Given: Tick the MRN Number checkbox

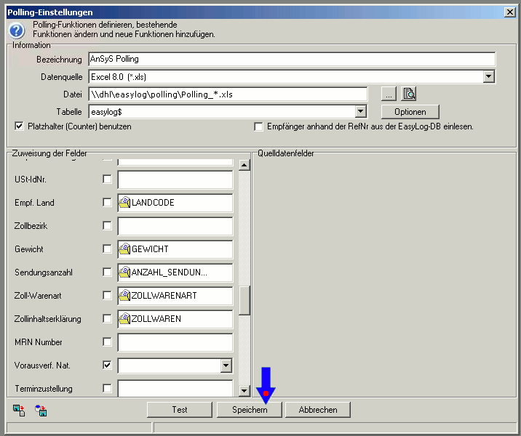Looking at the screenshot, I should pyautogui.click(x=108, y=342).
